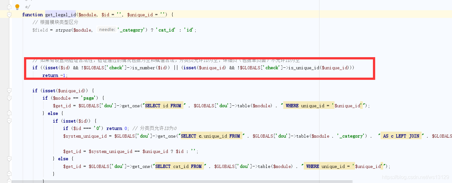
Task: Click the $module parameter in function signature
Action: pos(88,15)
